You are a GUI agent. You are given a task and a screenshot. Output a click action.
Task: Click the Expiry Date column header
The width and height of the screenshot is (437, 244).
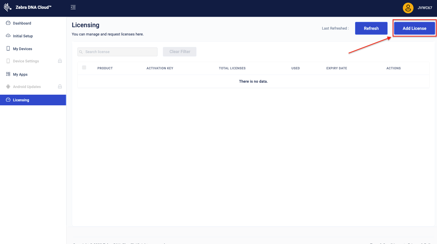[x=337, y=68]
